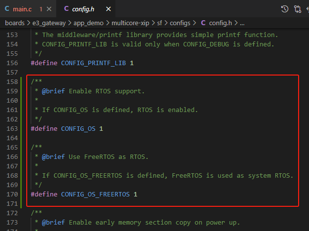Click the C file icon on main.c tab

7,9
